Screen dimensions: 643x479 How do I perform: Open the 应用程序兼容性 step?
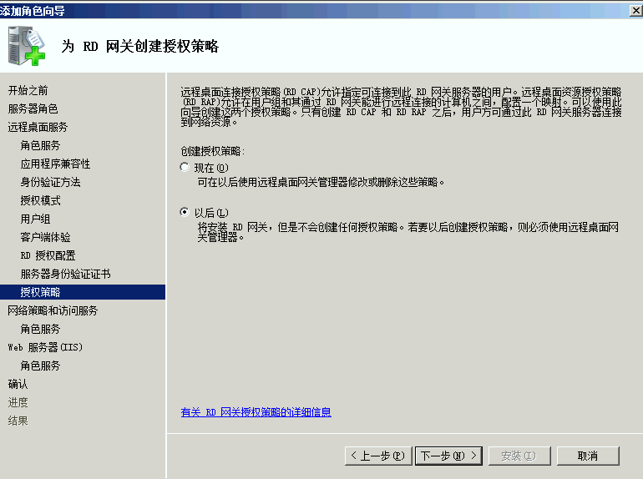pos(55,164)
